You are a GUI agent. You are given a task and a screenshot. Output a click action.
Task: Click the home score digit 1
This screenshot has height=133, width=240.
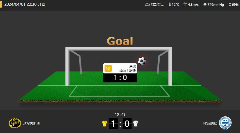point(113,123)
